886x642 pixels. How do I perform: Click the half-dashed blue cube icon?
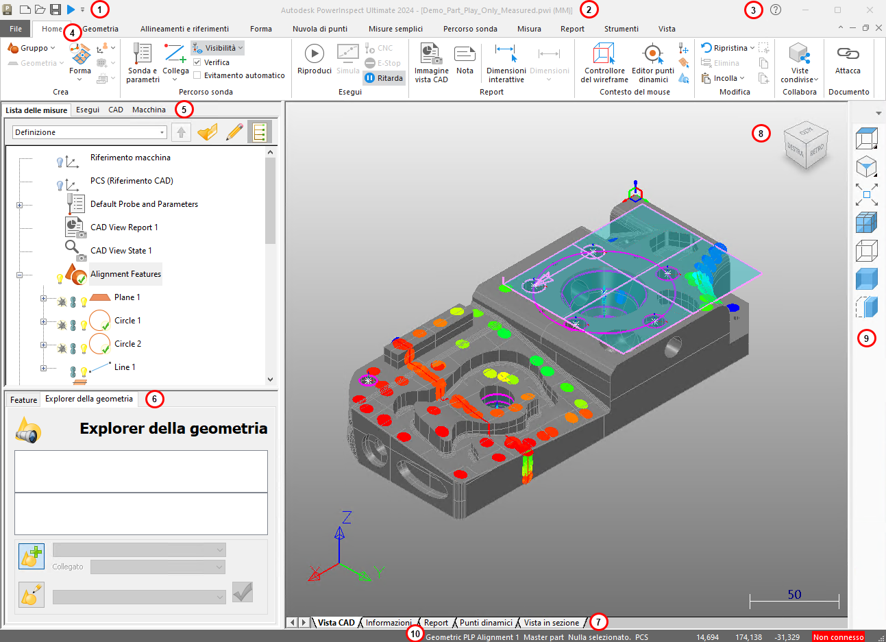pos(867,307)
